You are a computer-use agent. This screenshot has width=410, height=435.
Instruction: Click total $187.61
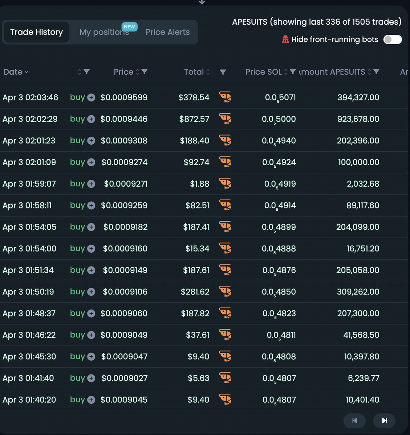click(x=196, y=270)
